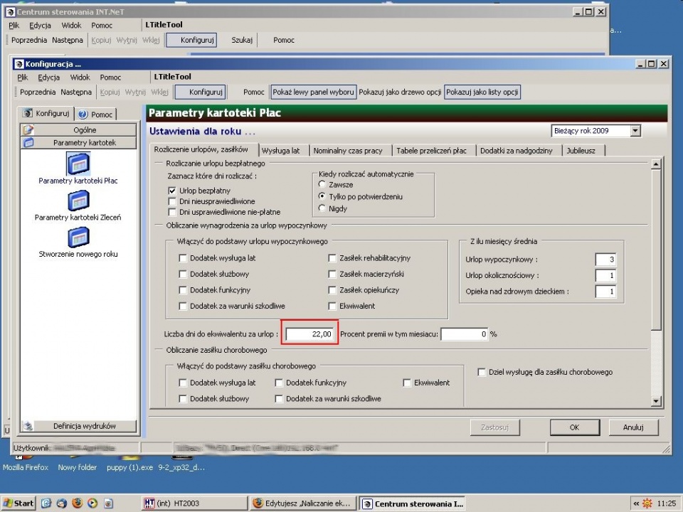Switch to Wysługa lat tab
Screen dimensions: 683x512
point(280,151)
